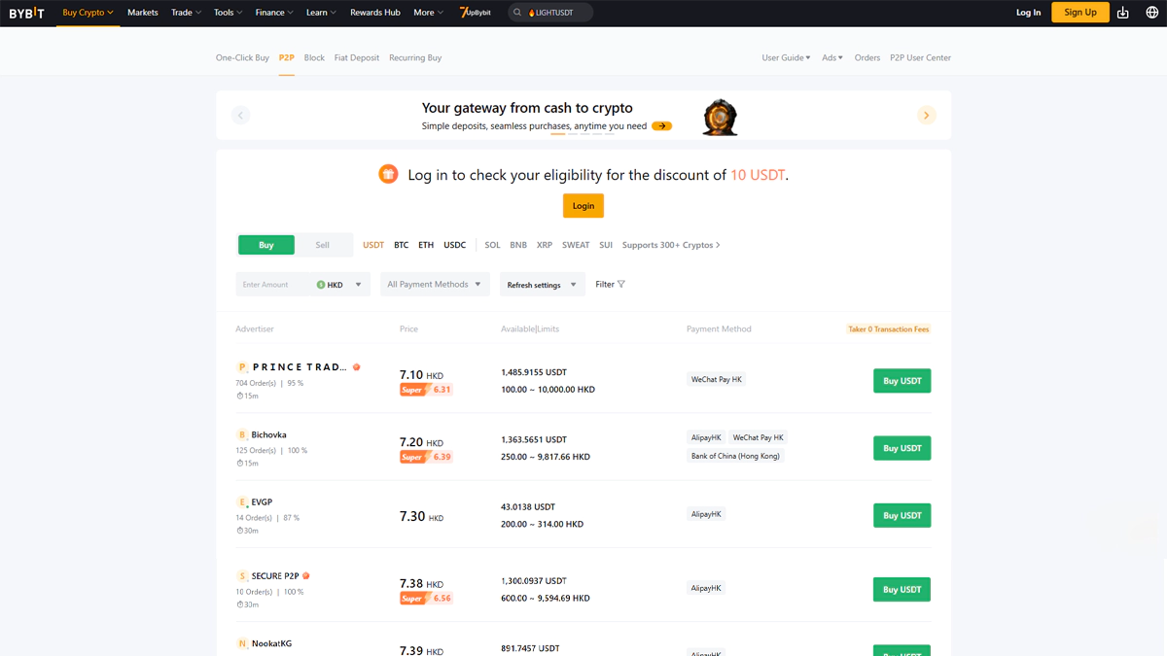
Task: Open the Markets menu
Action: pos(143,13)
